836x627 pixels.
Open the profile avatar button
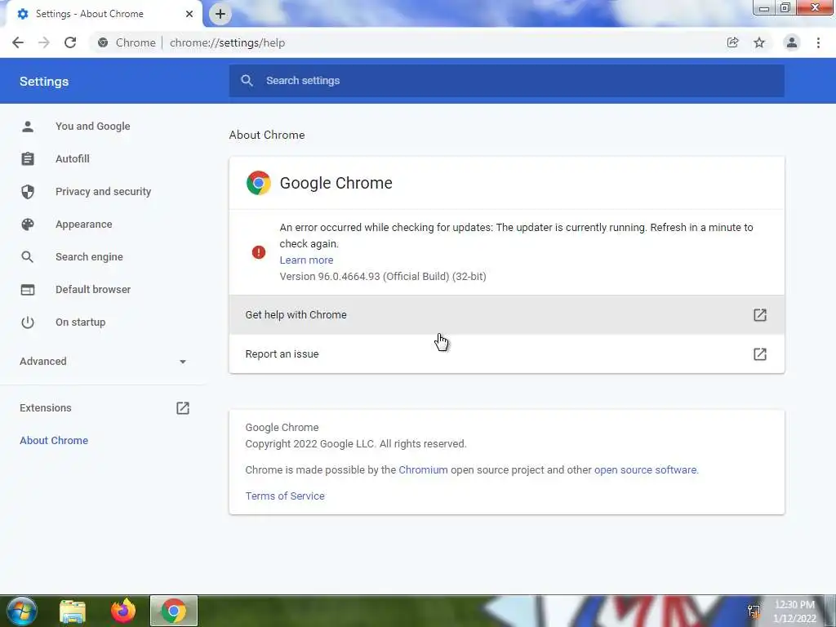tap(792, 42)
